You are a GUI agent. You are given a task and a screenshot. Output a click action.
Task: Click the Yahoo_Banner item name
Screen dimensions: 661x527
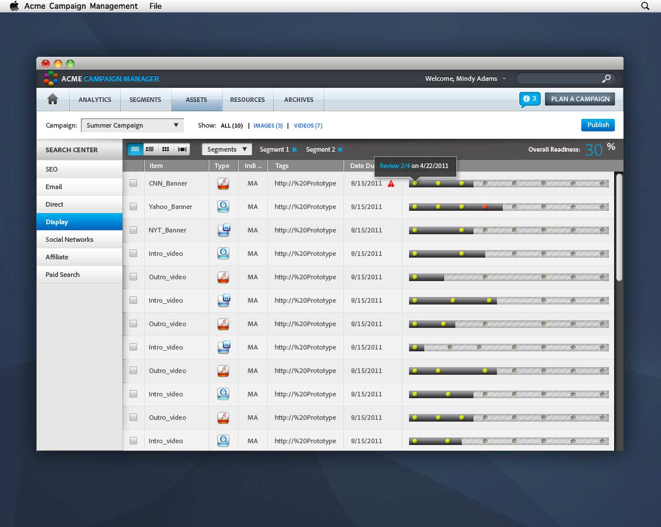pyautogui.click(x=171, y=207)
